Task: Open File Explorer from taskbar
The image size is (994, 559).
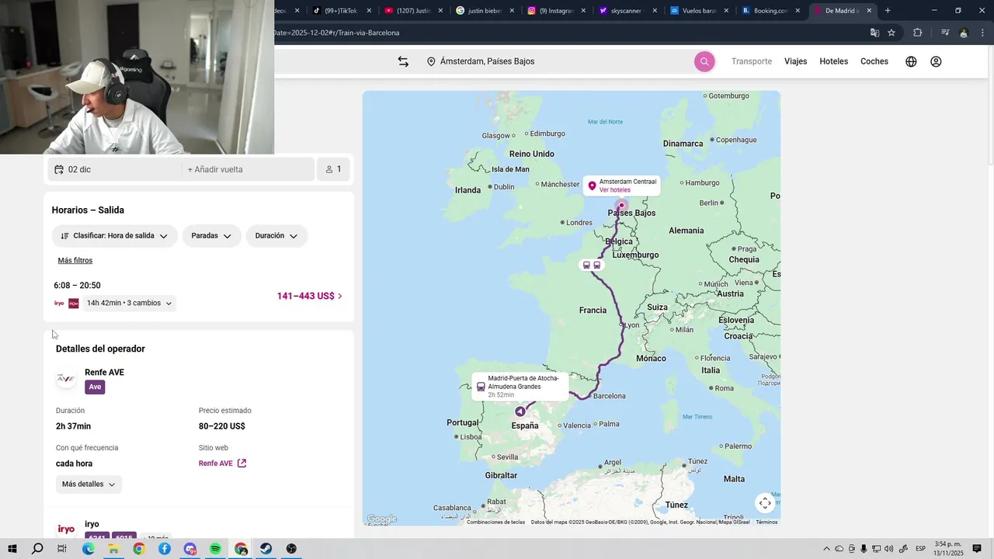Action: click(x=113, y=549)
